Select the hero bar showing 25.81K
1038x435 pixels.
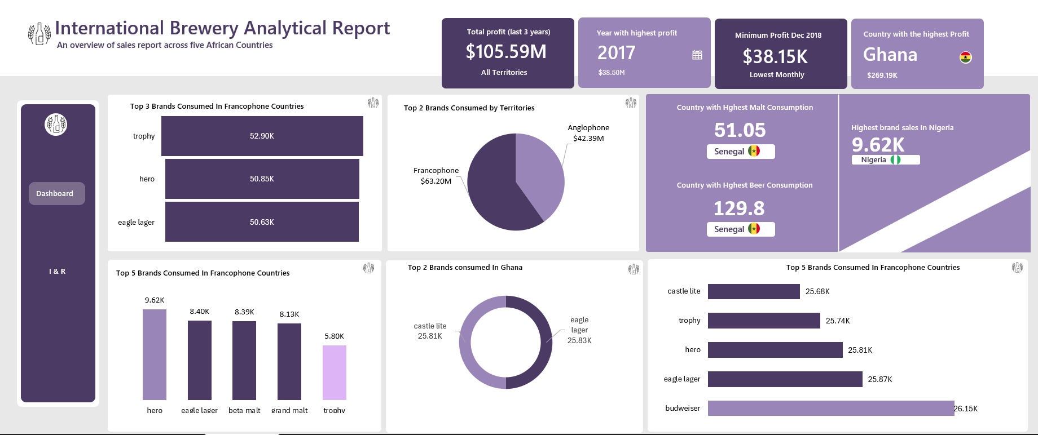775,350
